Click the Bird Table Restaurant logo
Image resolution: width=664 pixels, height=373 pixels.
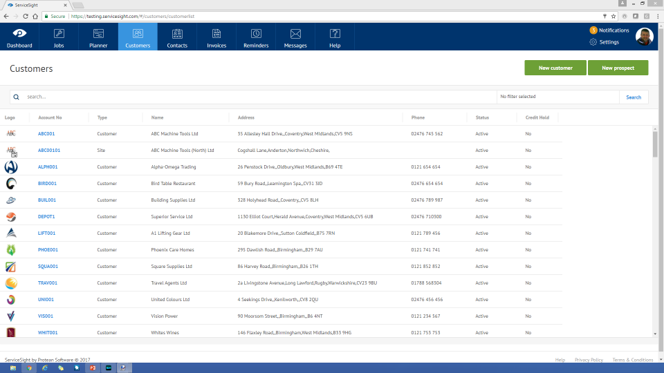pos(11,184)
